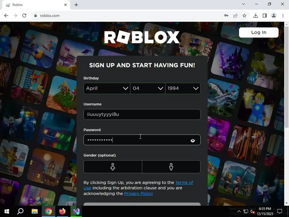This screenshot has height=217, width=289.
Task: Open the birthday month dropdown showing April
Action: (x=107, y=88)
